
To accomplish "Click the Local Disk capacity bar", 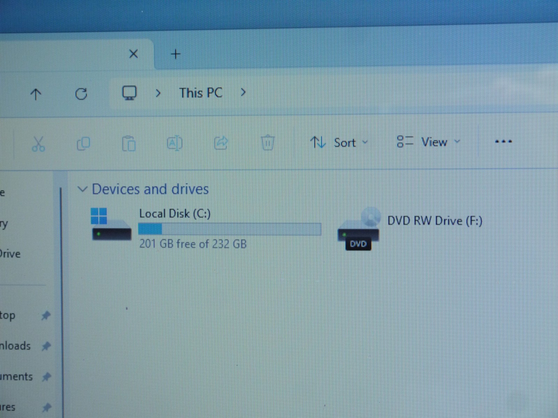I will (230, 229).
